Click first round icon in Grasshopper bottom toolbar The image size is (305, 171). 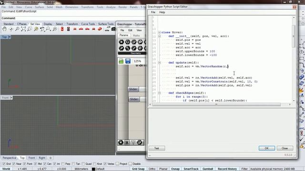tap(121, 142)
